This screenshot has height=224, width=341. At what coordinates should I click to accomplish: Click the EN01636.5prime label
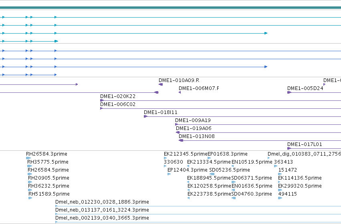click(x=252, y=186)
